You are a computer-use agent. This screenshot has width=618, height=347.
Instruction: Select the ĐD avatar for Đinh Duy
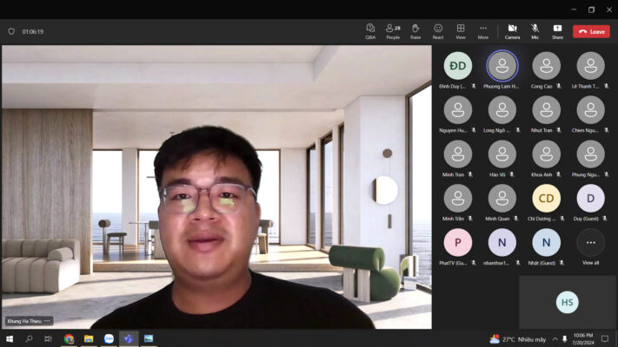[457, 66]
